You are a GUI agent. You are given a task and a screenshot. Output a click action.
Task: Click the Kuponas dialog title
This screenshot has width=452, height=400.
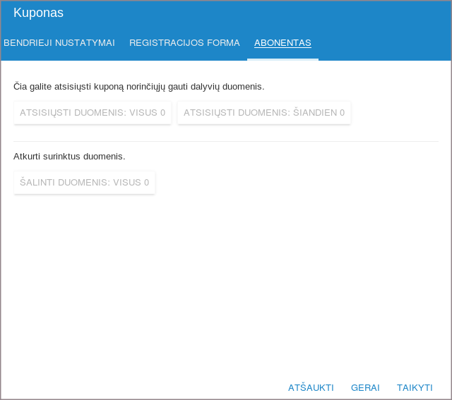39,13
